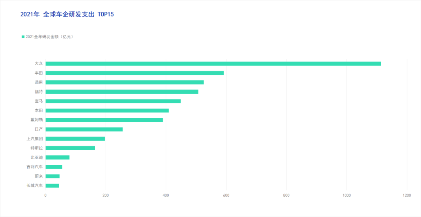
Task: Click the green legend color swatch
Action: point(23,37)
